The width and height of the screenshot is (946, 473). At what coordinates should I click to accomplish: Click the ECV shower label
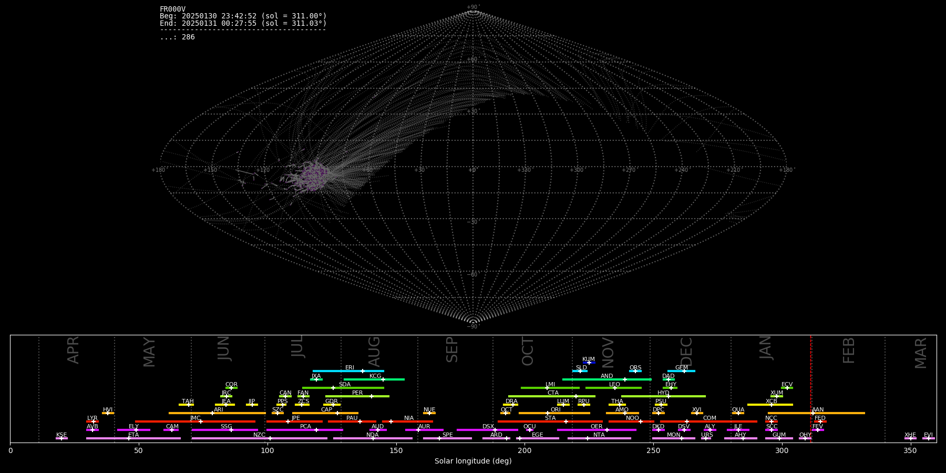tap(787, 384)
